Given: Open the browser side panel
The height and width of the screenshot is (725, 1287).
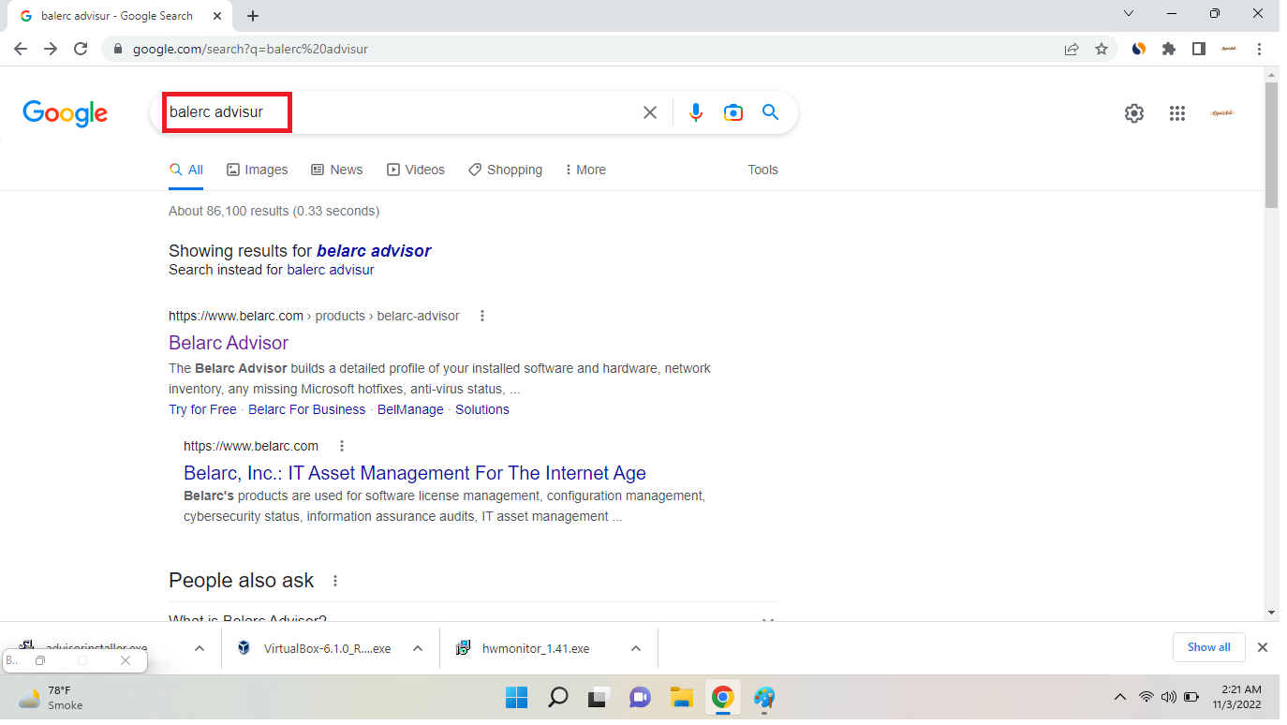Looking at the screenshot, I should tap(1199, 49).
